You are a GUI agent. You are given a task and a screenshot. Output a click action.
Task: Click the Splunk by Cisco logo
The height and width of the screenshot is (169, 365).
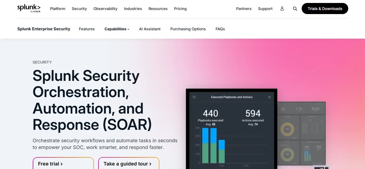[29, 8]
